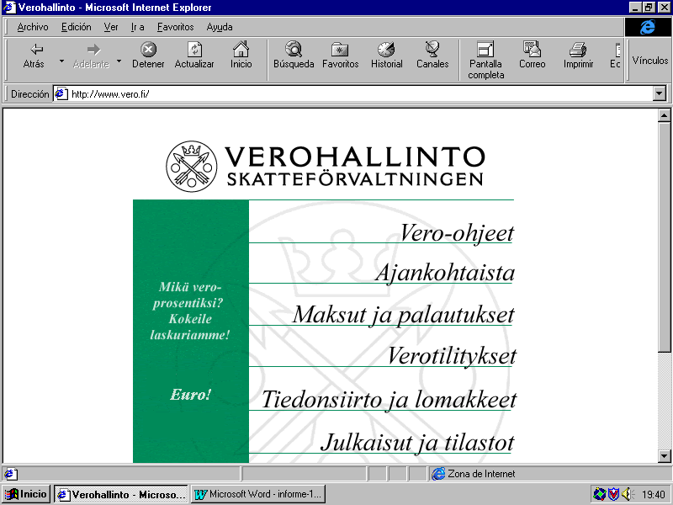Image resolution: width=673 pixels, height=505 pixels.
Task: Switch to Pantalla completa mode
Action: point(486,61)
